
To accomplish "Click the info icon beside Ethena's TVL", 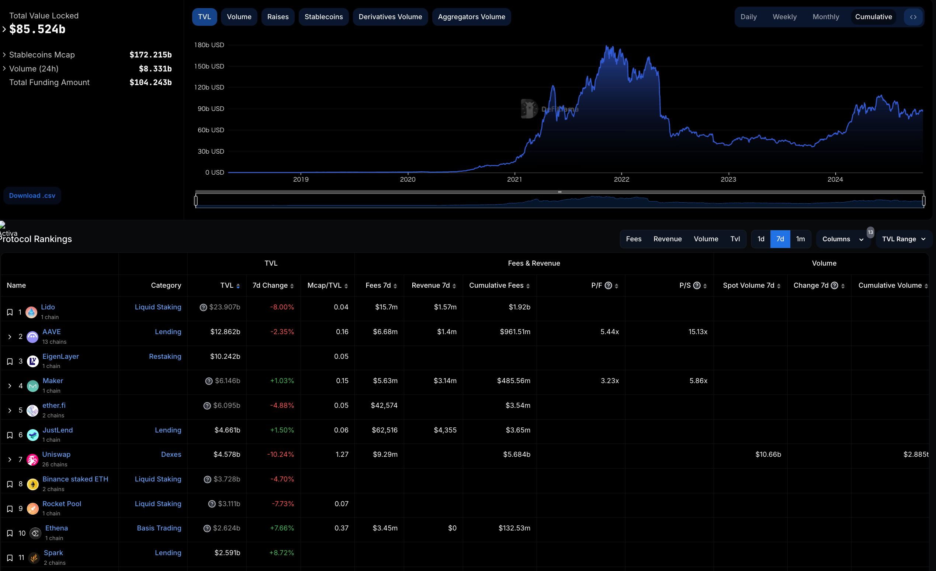I will click(207, 528).
